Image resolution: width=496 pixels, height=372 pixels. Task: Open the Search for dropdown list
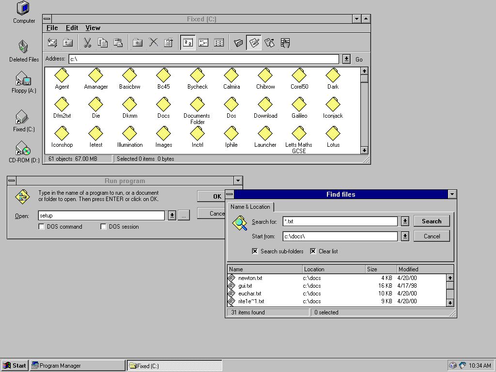pos(405,221)
